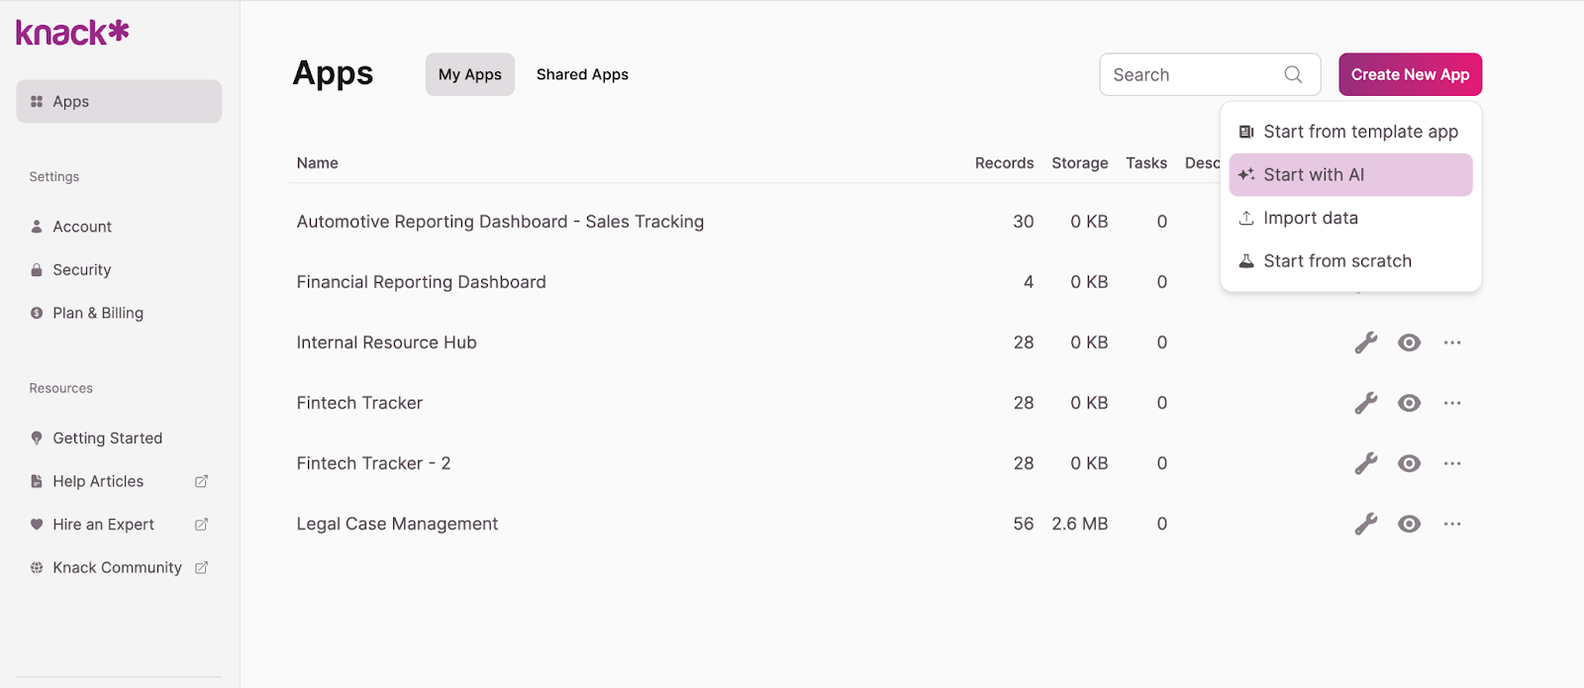Click the magnifier icon in the search box

click(x=1293, y=74)
